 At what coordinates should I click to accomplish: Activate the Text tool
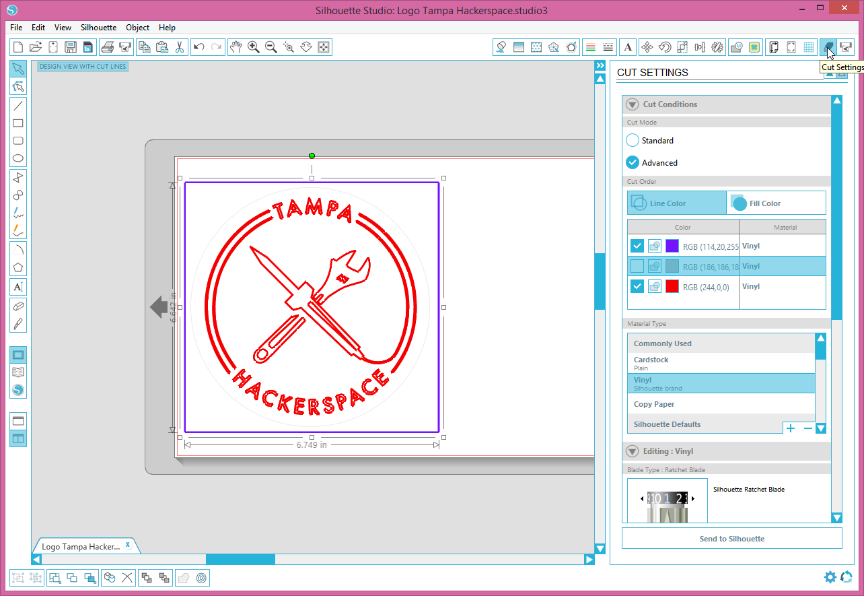[x=18, y=288]
